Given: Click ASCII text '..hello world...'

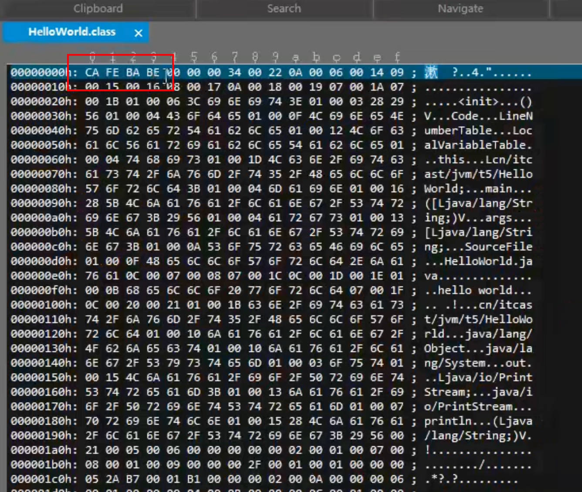Looking at the screenshot, I should (478, 290).
